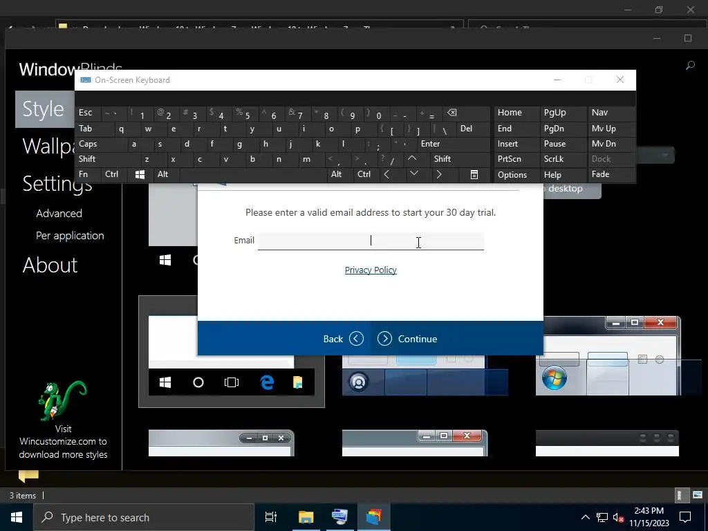Screen dimensions: 708x531
Task: Tap the Del key on keyboard
Action: [x=473, y=129]
